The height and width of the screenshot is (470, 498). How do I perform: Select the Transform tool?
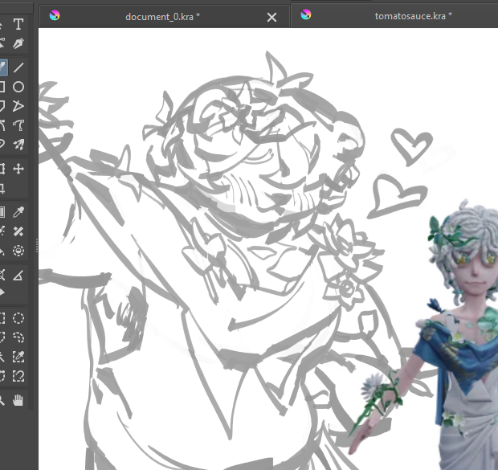coord(2,169)
